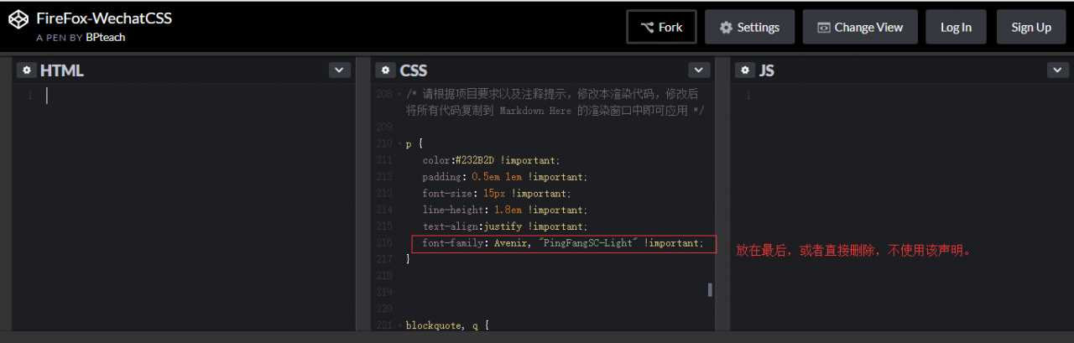Click the Log In button
This screenshot has height=343, width=1074.
point(956,27)
